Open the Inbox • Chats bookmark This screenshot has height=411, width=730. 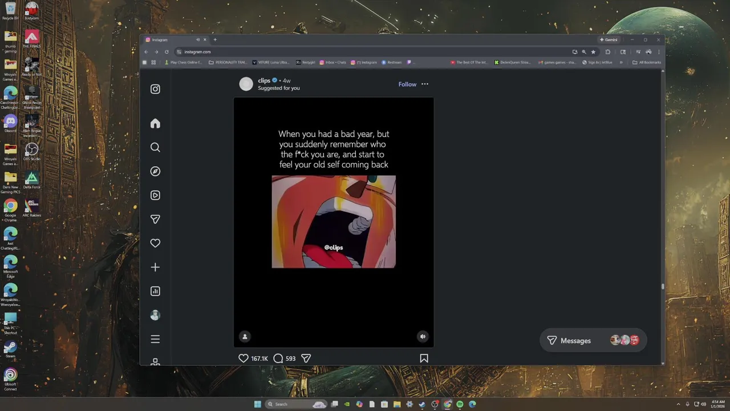tap(333, 62)
